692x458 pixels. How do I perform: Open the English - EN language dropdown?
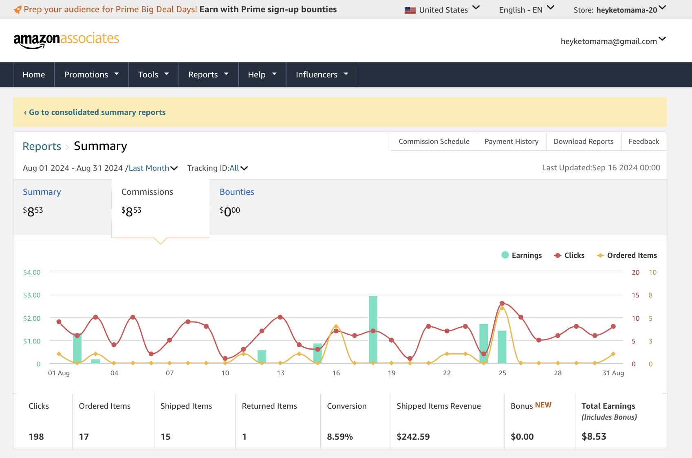[527, 10]
